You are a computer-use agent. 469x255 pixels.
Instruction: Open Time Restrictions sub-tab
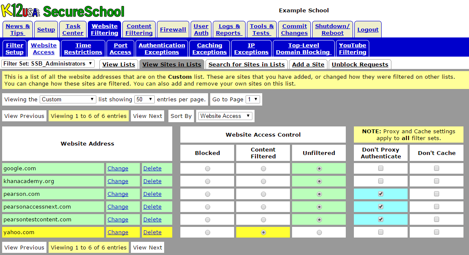(x=83, y=49)
